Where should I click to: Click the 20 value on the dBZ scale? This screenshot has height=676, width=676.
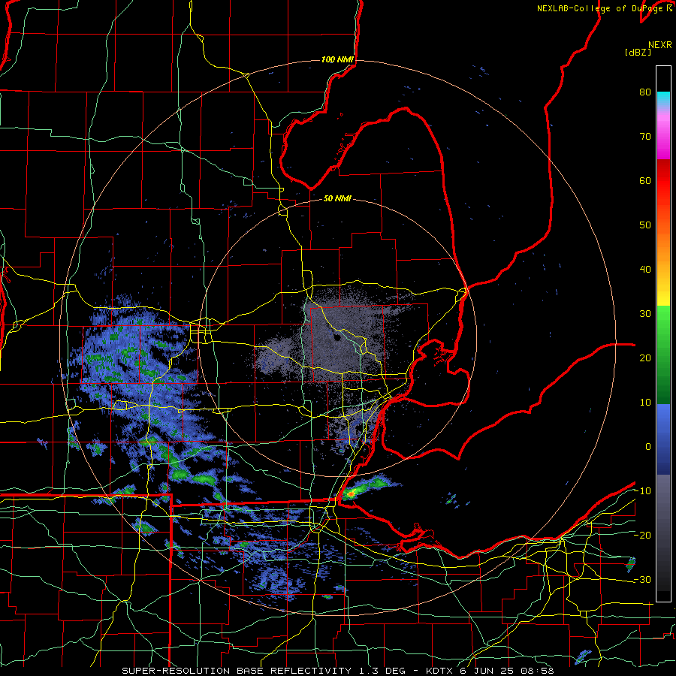[645, 358]
